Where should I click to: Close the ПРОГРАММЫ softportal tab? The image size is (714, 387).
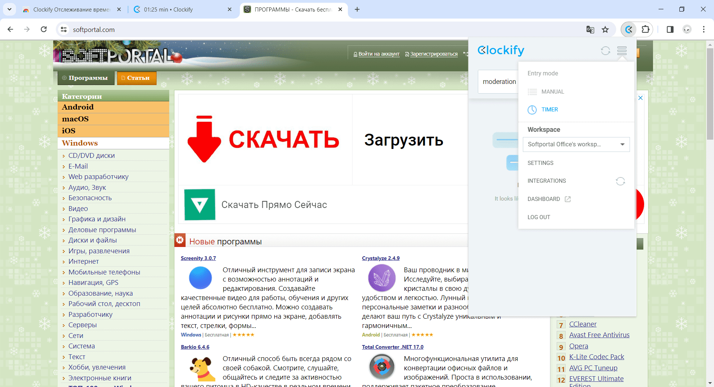point(340,9)
